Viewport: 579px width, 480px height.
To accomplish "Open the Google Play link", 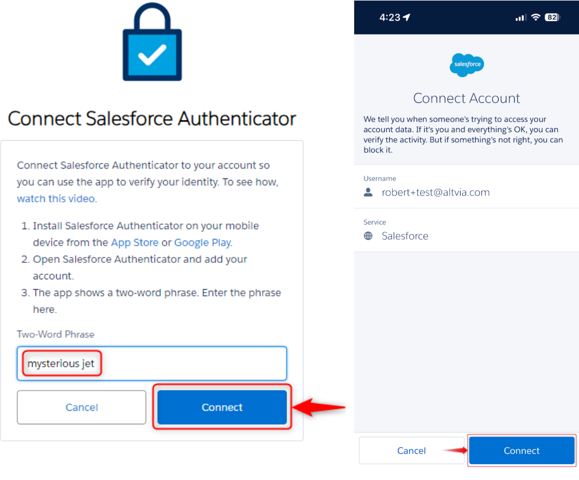I will (x=202, y=242).
